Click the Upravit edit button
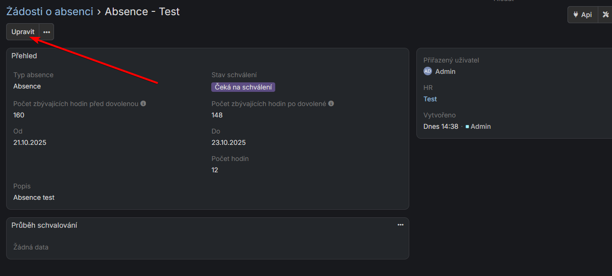 point(23,32)
